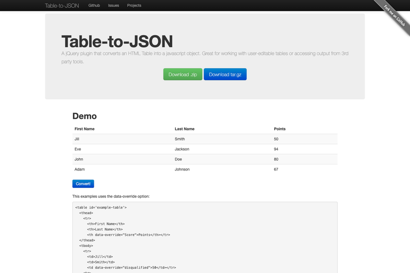The width and height of the screenshot is (410, 273).
Task: Click the Smith td code line
Action: click(101, 262)
